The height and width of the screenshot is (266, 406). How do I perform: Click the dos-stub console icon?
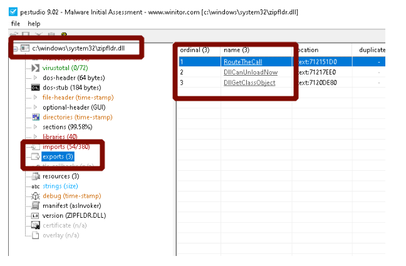pos(36,88)
